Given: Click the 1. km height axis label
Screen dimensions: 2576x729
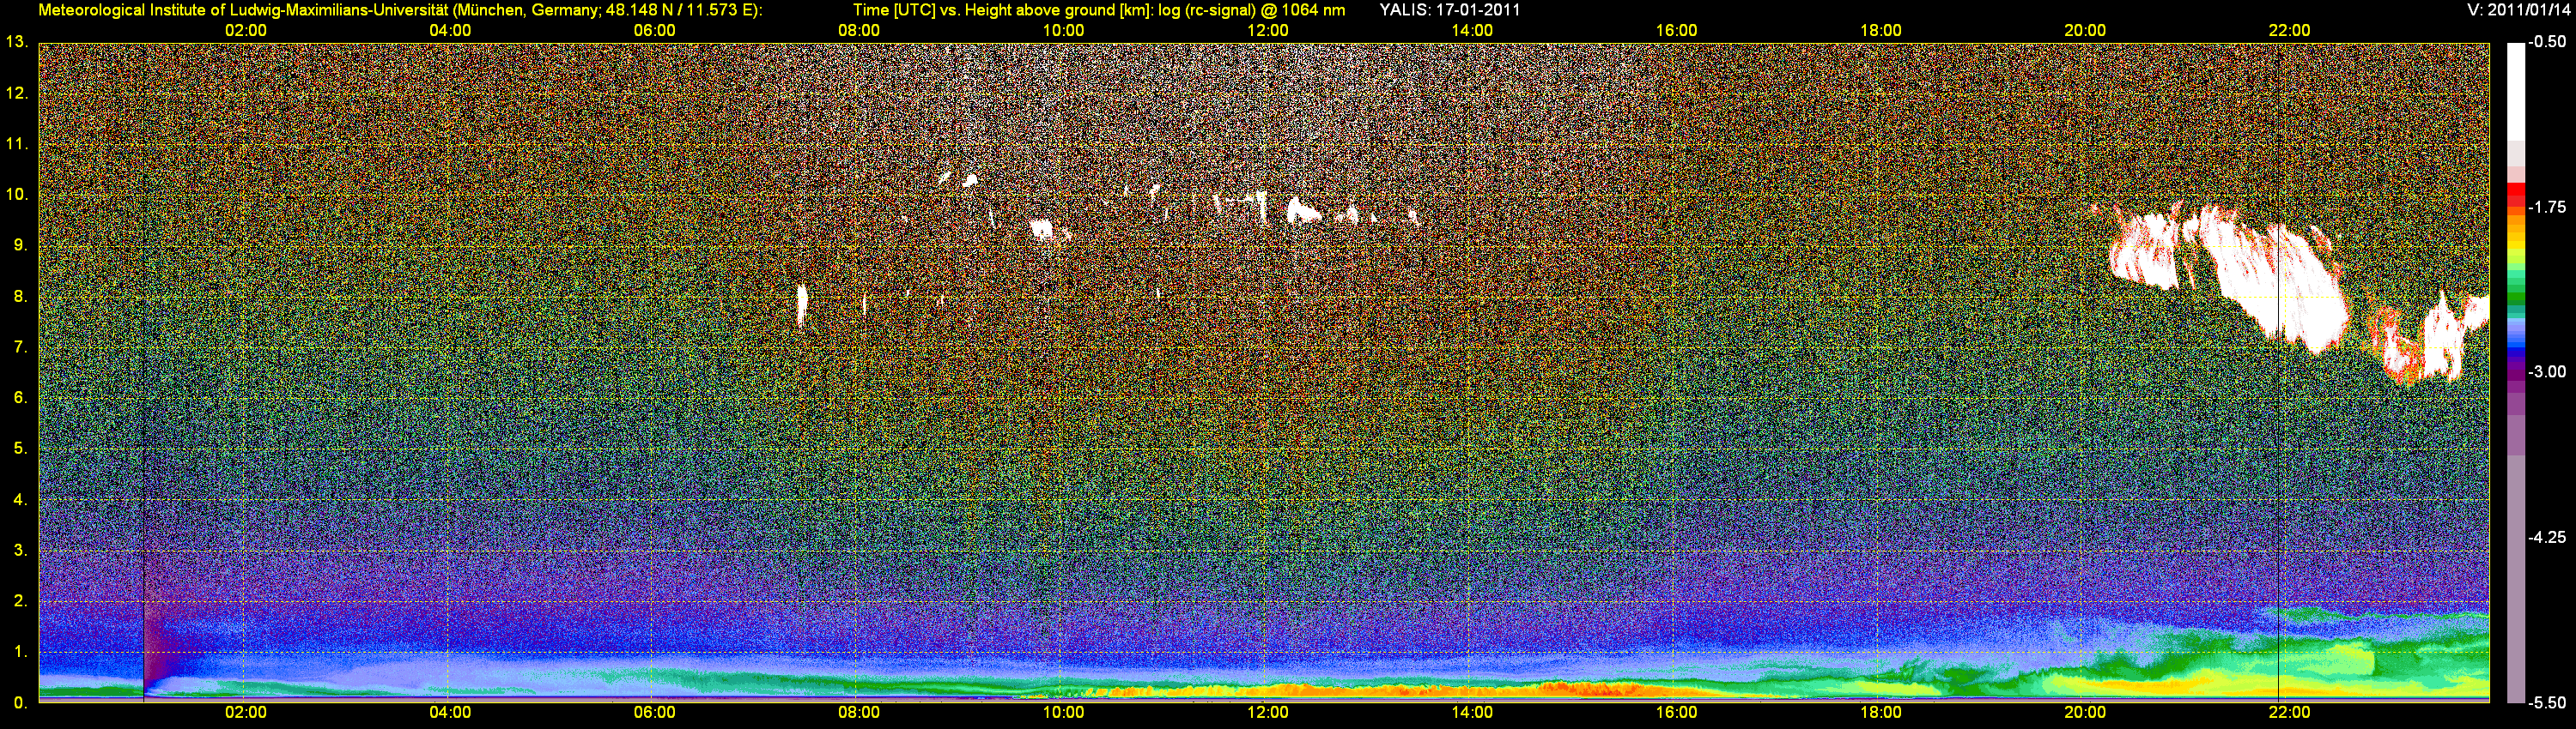Looking at the screenshot, I should click(x=21, y=652).
